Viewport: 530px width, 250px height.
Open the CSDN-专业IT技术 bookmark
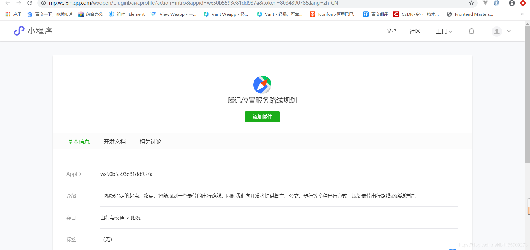point(416,14)
